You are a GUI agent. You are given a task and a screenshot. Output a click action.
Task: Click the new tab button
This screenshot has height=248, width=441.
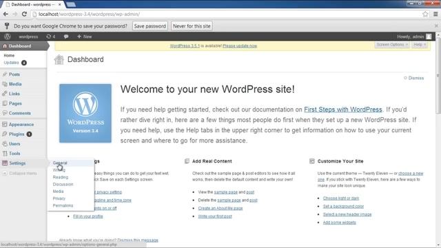coord(71,5)
